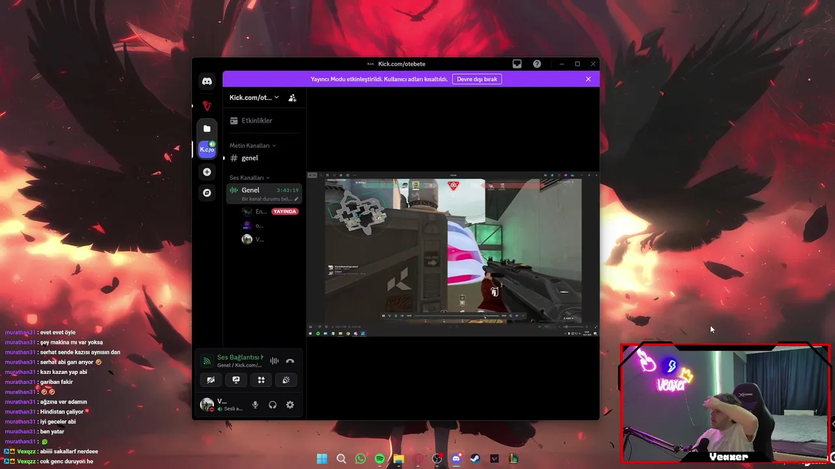Turn on camera in voice panel
The image size is (835, 469).
tap(211, 380)
